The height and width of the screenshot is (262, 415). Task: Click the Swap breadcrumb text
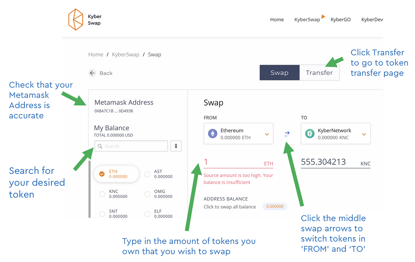click(154, 54)
